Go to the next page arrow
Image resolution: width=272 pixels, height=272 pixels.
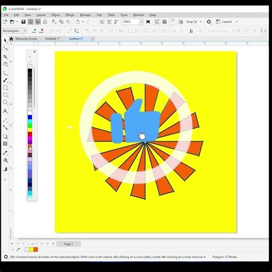point(42,244)
